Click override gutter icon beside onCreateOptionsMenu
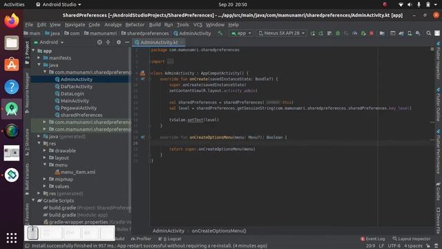Viewport: 442px width, 249px height. click(143, 137)
